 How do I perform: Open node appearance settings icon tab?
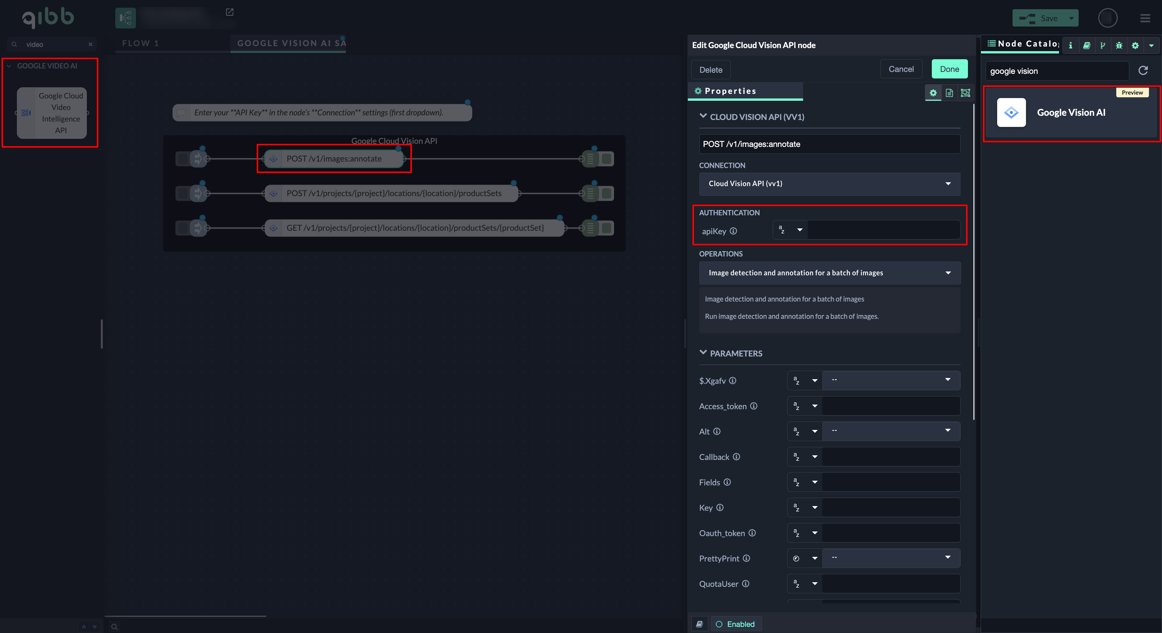965,93
